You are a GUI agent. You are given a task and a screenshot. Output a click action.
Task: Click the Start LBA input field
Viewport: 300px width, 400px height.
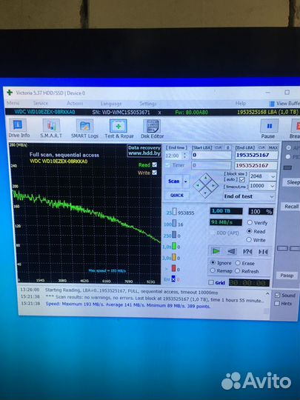coord(211,155)
